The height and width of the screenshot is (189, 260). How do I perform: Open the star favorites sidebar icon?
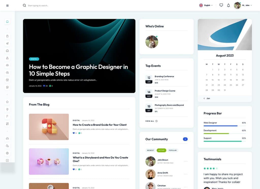tap(7, 102)
